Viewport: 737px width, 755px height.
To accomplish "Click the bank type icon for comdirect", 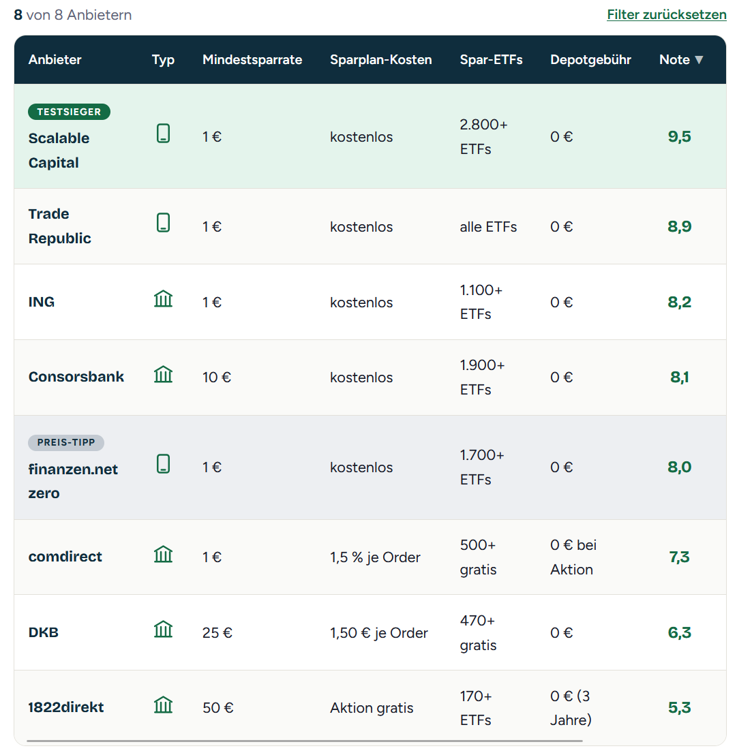I will tap(164, 554).
